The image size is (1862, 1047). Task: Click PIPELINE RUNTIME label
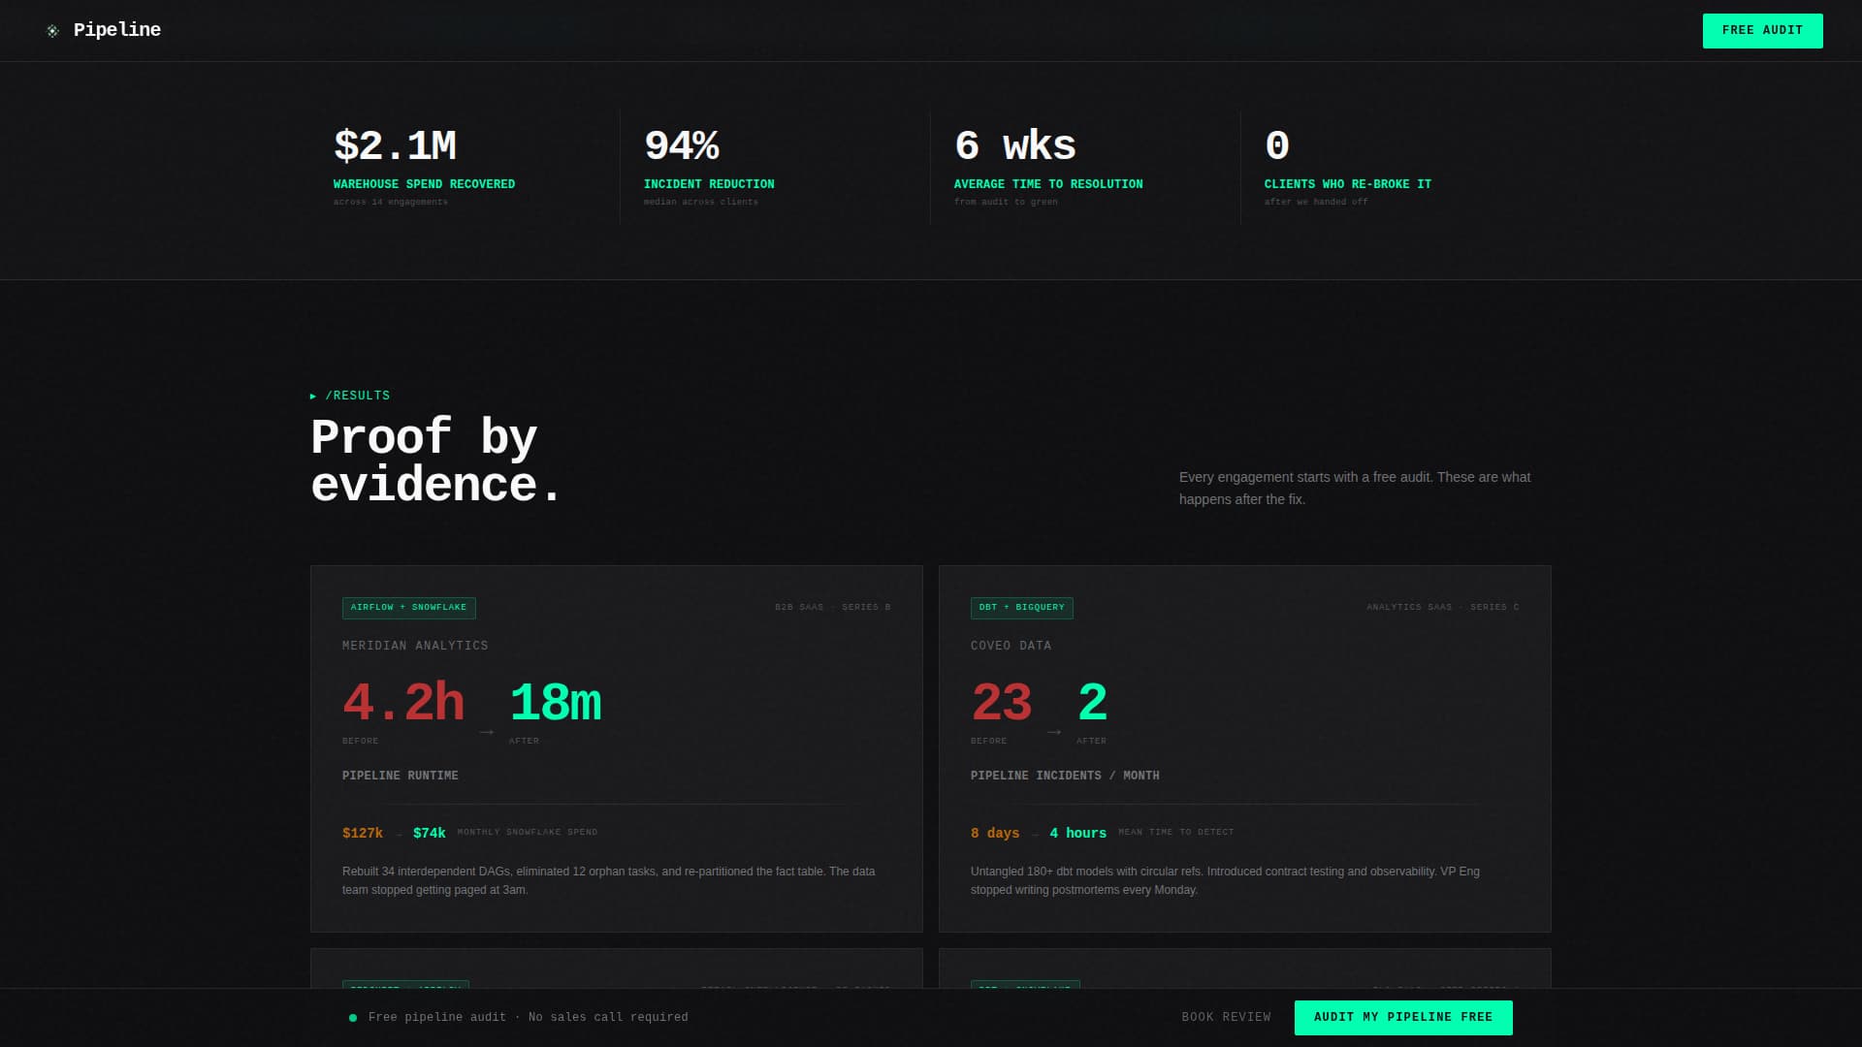(x=401, y=776)
